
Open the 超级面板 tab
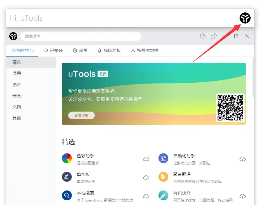point(109,50)
